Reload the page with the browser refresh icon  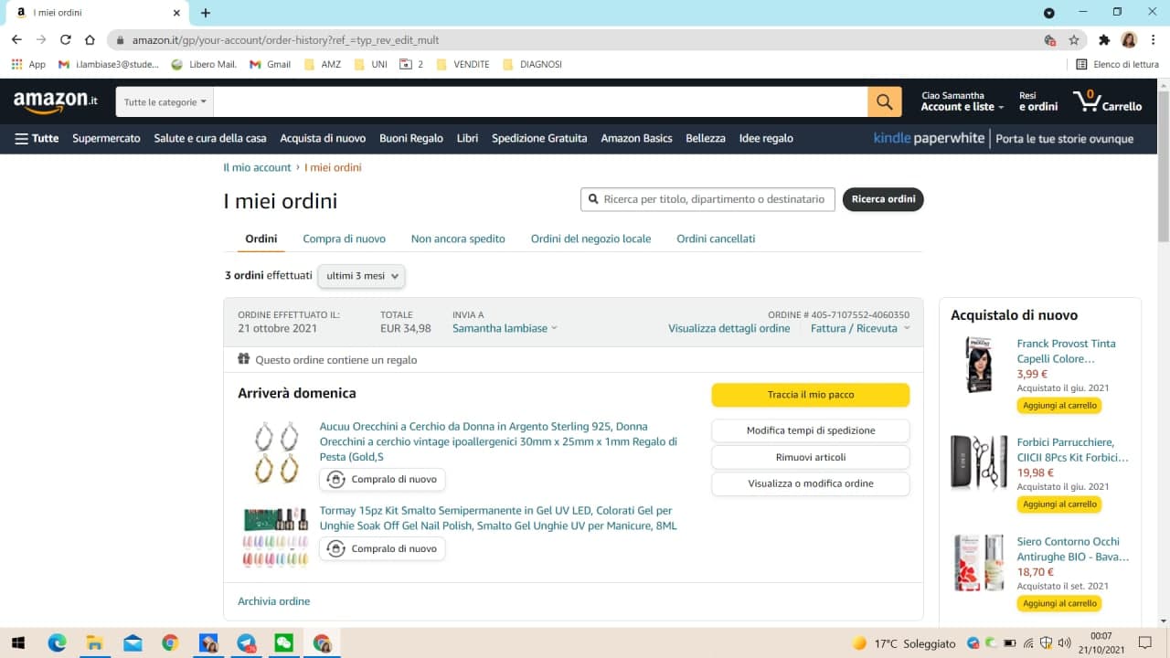pyautogui.click(x=65, y=40)
